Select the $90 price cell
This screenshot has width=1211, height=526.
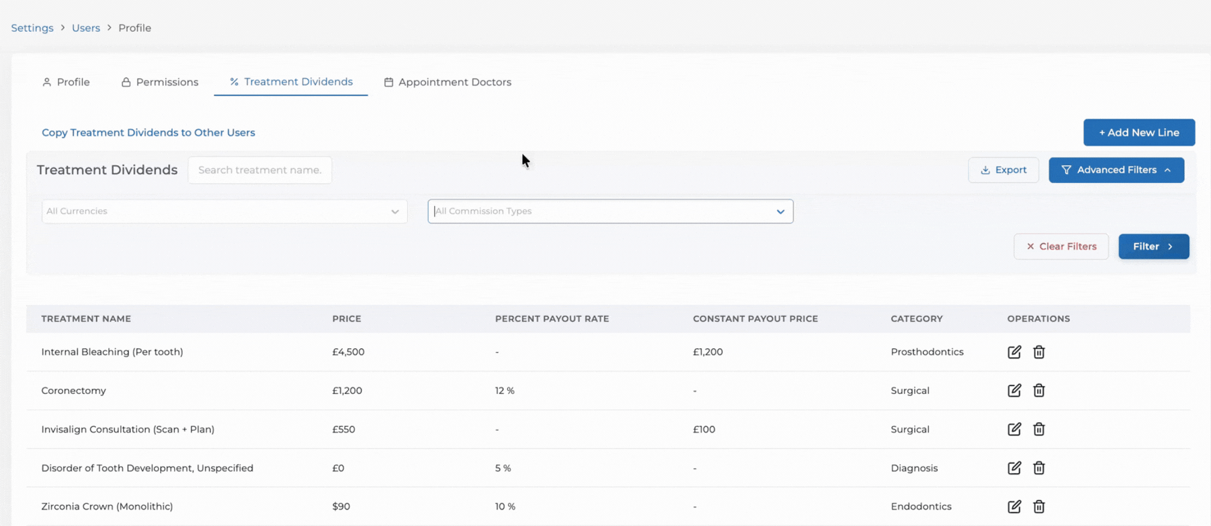[x=341, y=506]
